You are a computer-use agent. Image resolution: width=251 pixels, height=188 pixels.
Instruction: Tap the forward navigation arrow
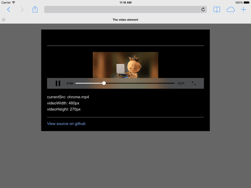tap(22, 9)
